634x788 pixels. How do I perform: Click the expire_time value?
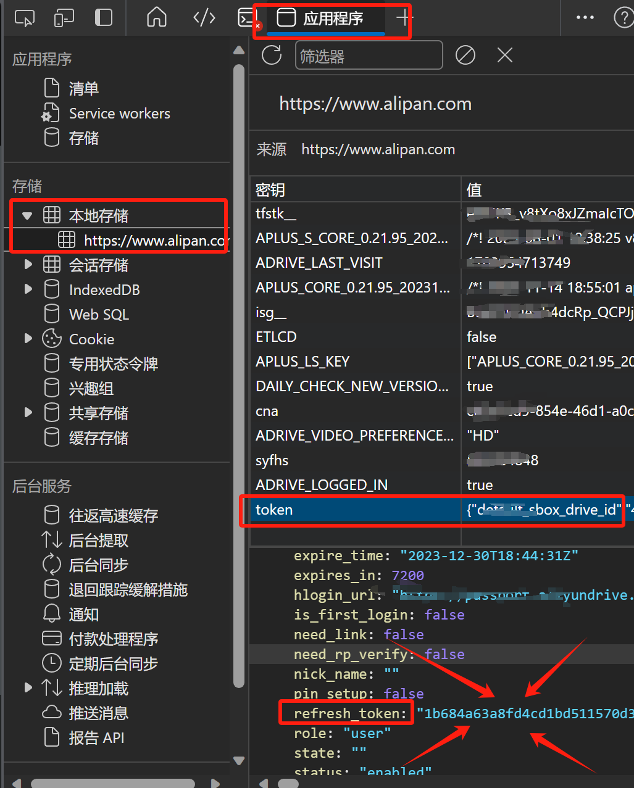tap(489, 555)
